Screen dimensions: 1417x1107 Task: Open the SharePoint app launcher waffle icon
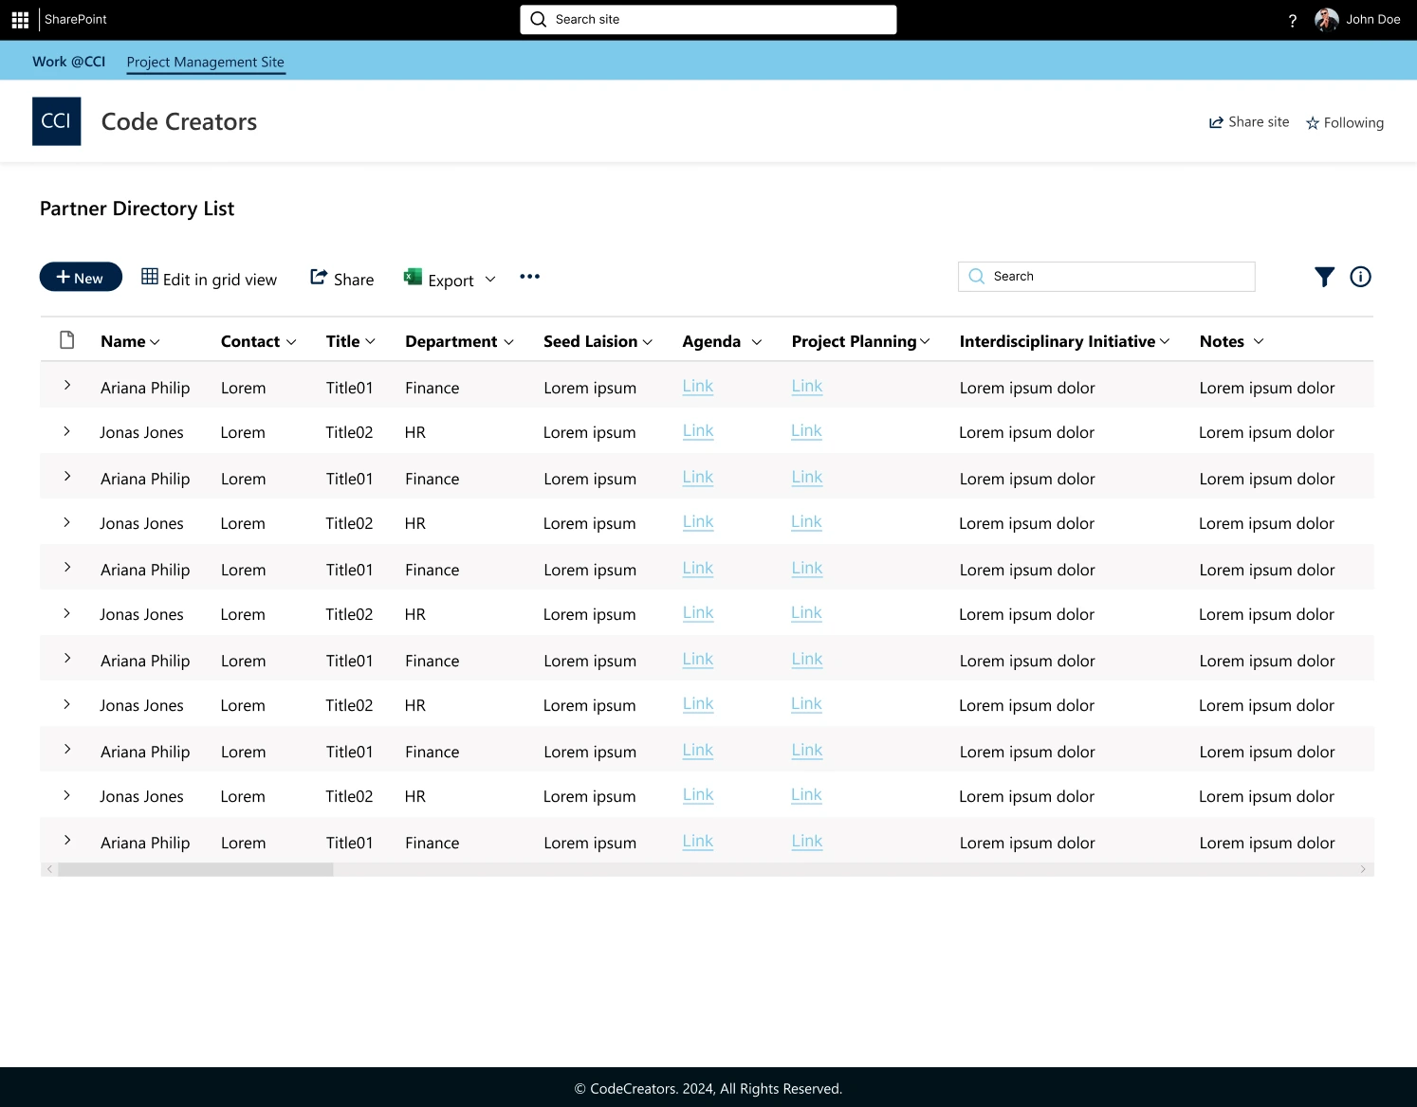(19, 19)
